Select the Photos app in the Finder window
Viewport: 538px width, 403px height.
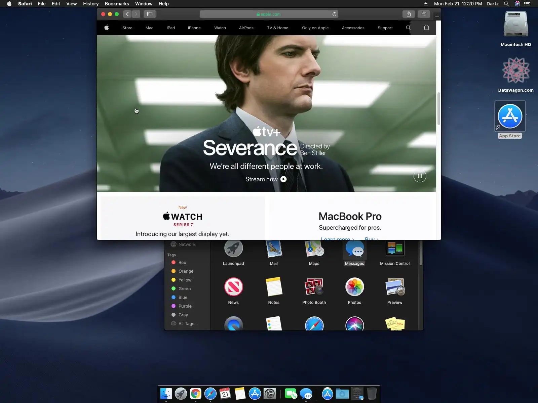(x=354, y=291)
